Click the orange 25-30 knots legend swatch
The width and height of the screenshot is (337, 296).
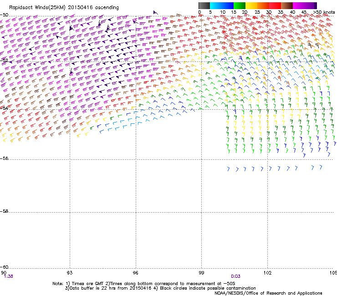click(263, 5)
